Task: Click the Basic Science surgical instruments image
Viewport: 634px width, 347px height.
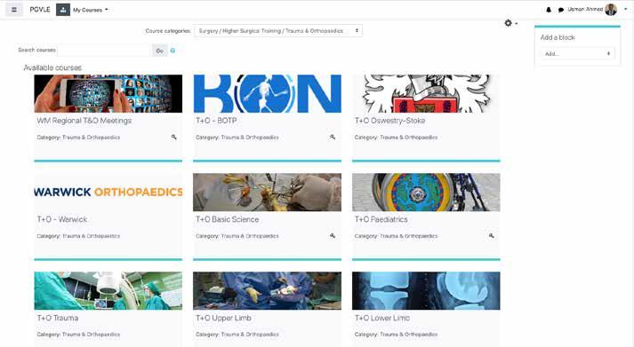Action: (x=268, y=192)
